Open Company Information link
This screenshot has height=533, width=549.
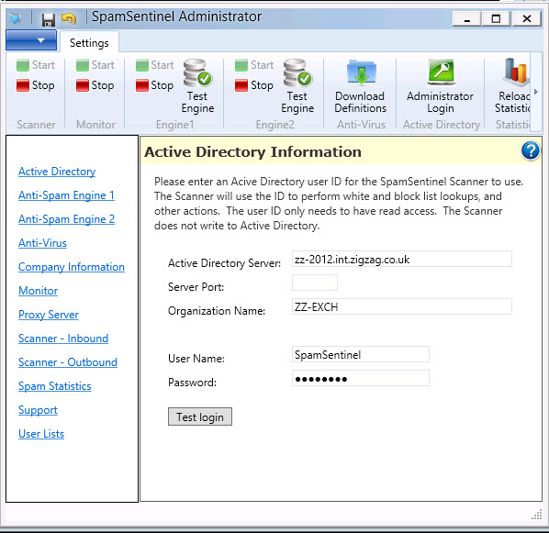(x=72, y=267)
